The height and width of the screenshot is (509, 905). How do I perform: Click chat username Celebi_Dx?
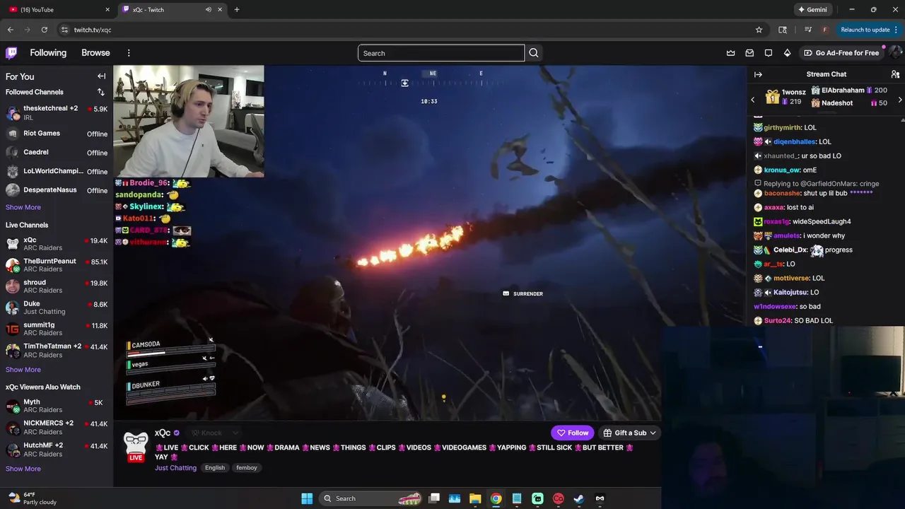click(790, 250)
